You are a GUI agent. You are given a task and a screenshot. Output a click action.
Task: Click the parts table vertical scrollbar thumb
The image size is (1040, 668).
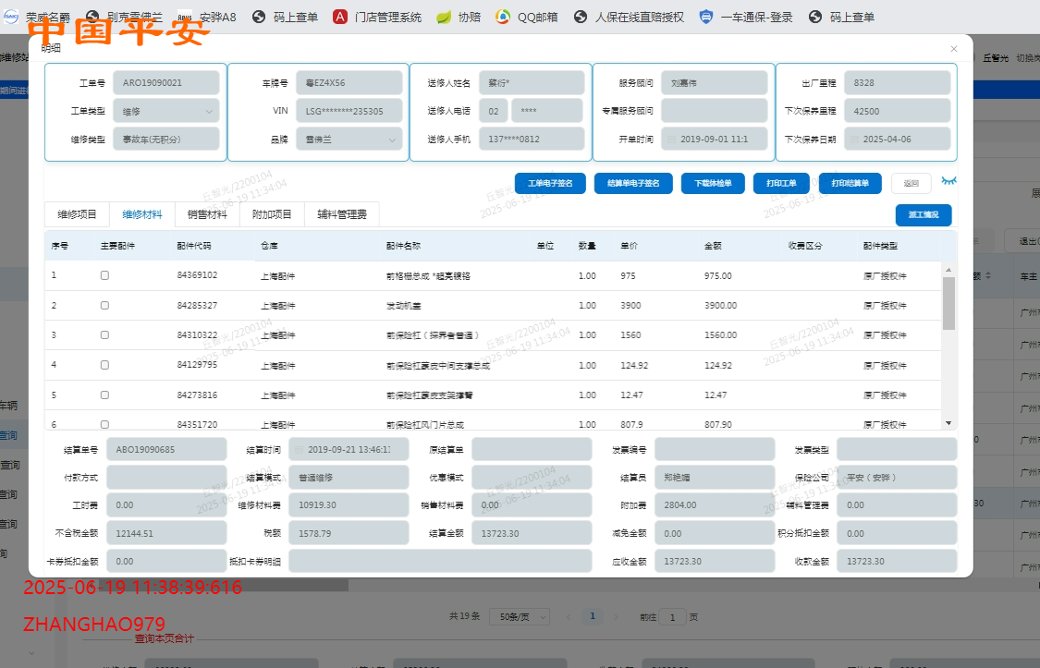[948, 303]
